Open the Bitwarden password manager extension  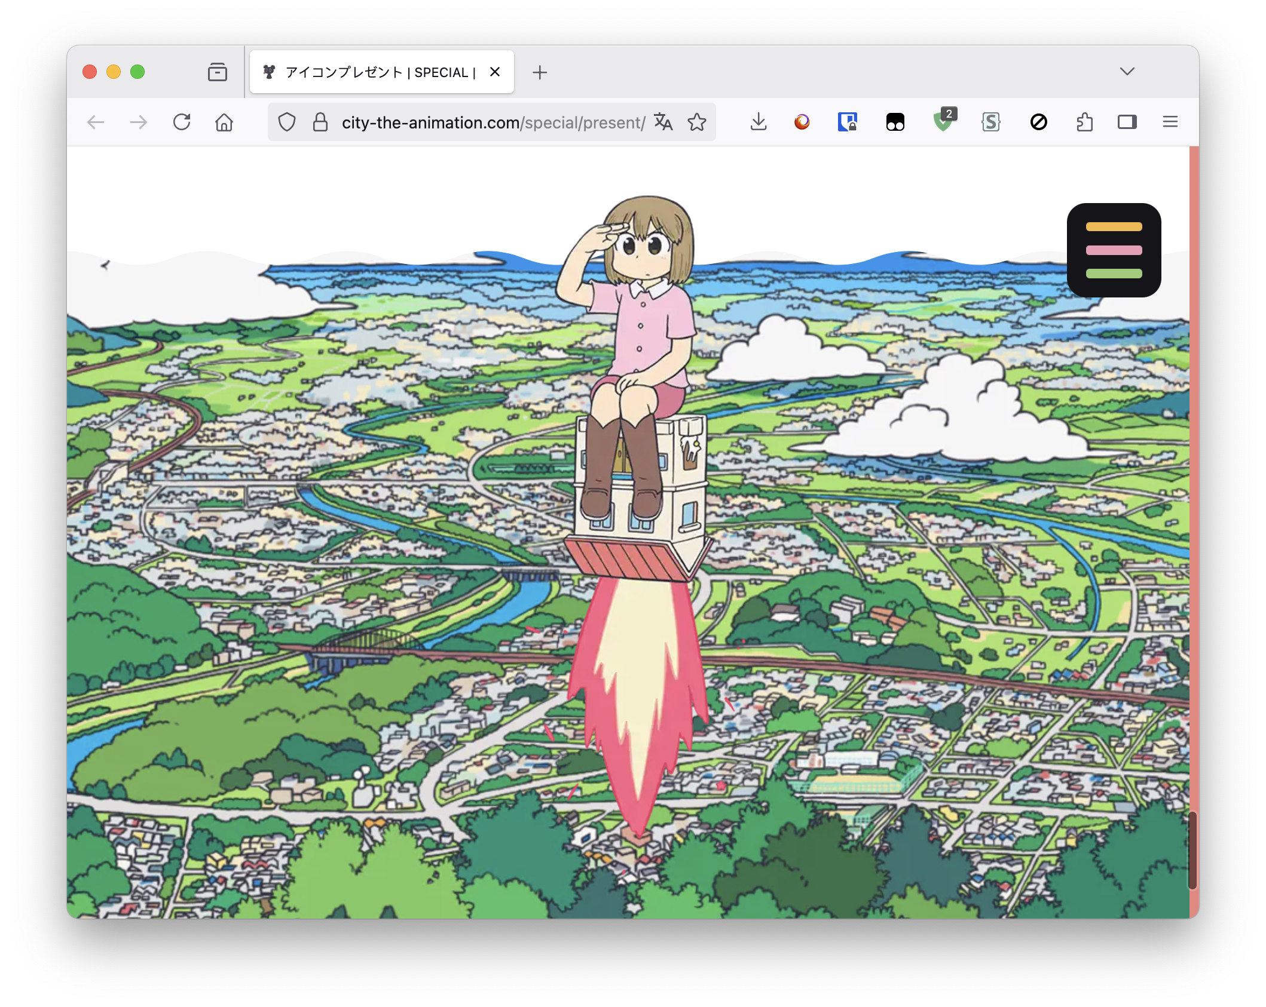pyautogui.click(x=847, y=122)
